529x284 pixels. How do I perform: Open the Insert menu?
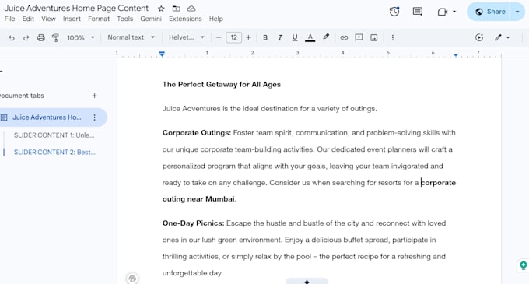point(72,19)
